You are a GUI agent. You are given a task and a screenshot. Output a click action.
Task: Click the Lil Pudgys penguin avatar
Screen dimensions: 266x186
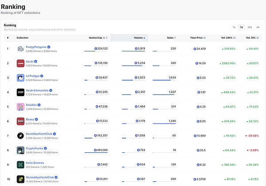[x=20, y=78]
